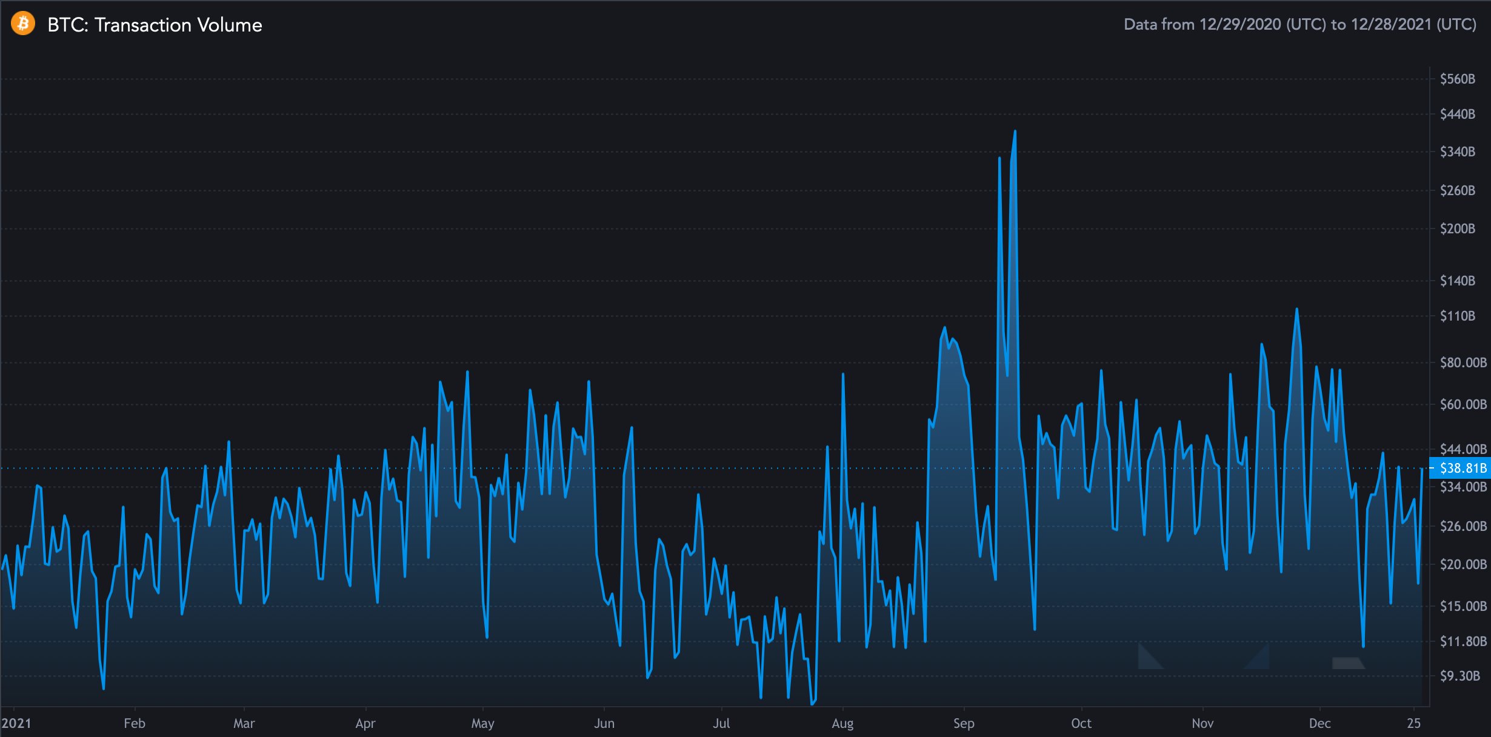
Task: Click the $440B y-axis label
Action: click(1458, 114)
